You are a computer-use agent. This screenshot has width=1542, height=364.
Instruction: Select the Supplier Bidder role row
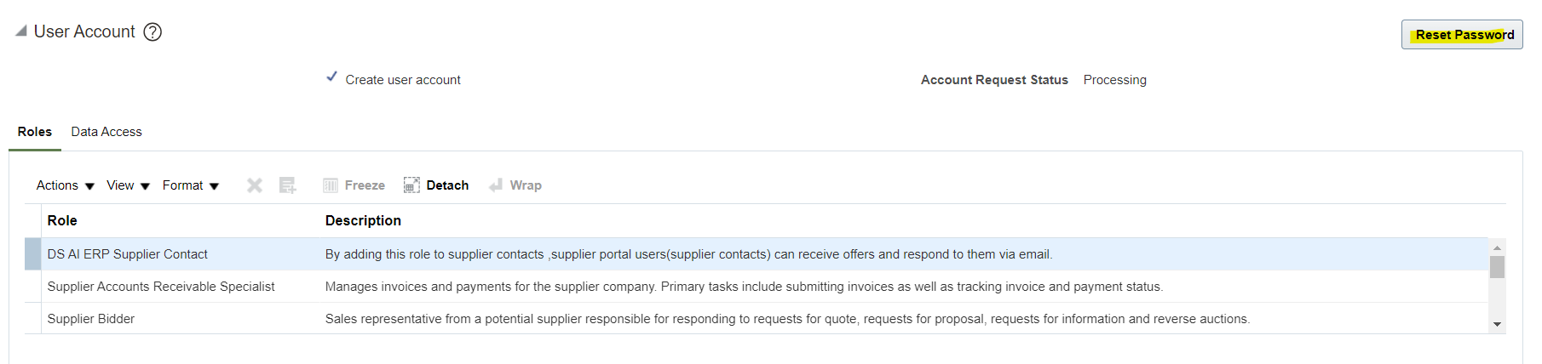click(x=757, y=319)
